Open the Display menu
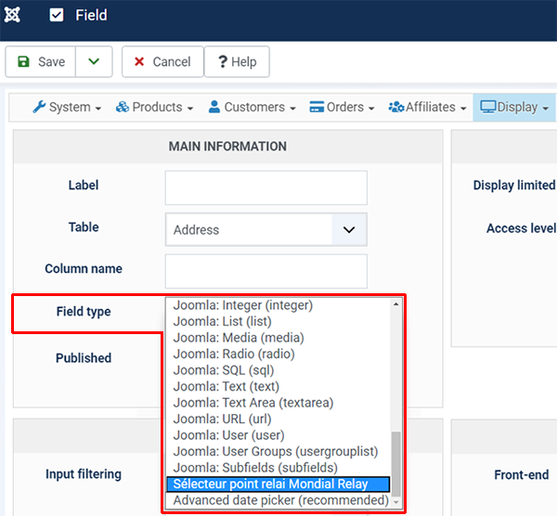 [x=514, y=107]
